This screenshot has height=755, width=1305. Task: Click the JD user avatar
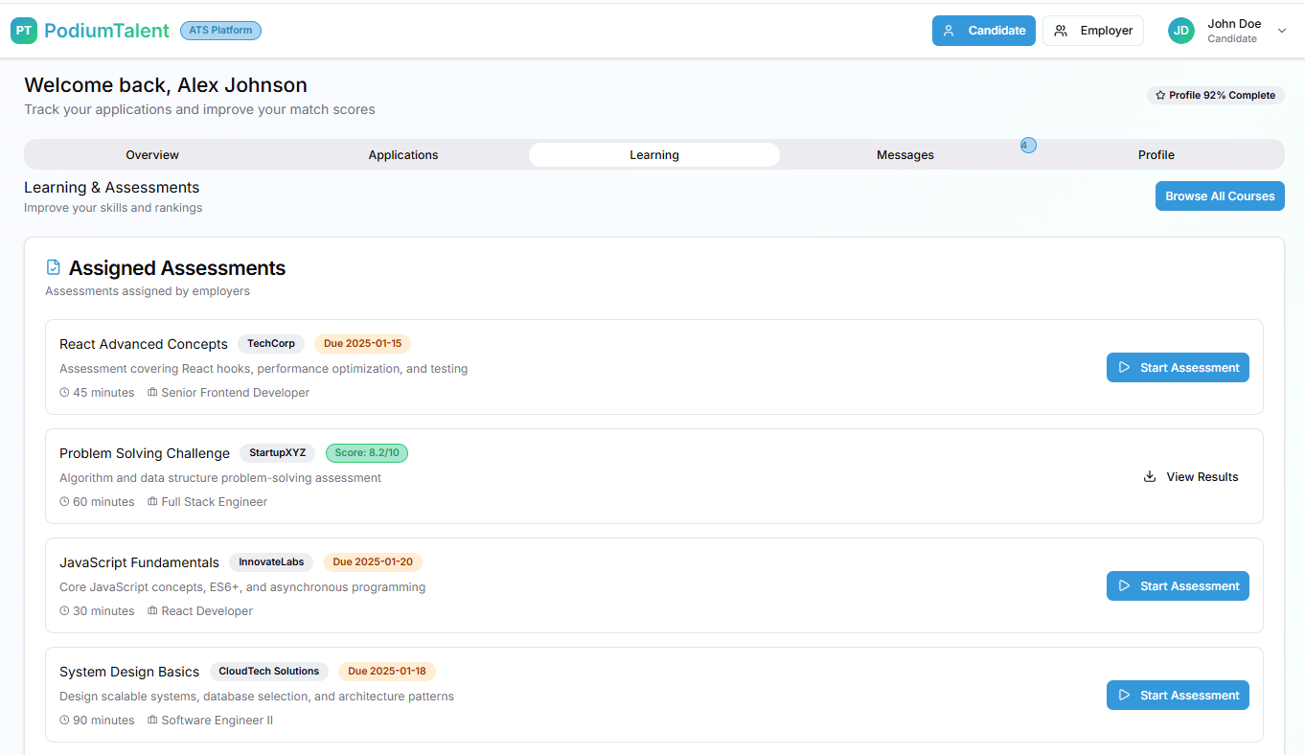coord(1181,31)
